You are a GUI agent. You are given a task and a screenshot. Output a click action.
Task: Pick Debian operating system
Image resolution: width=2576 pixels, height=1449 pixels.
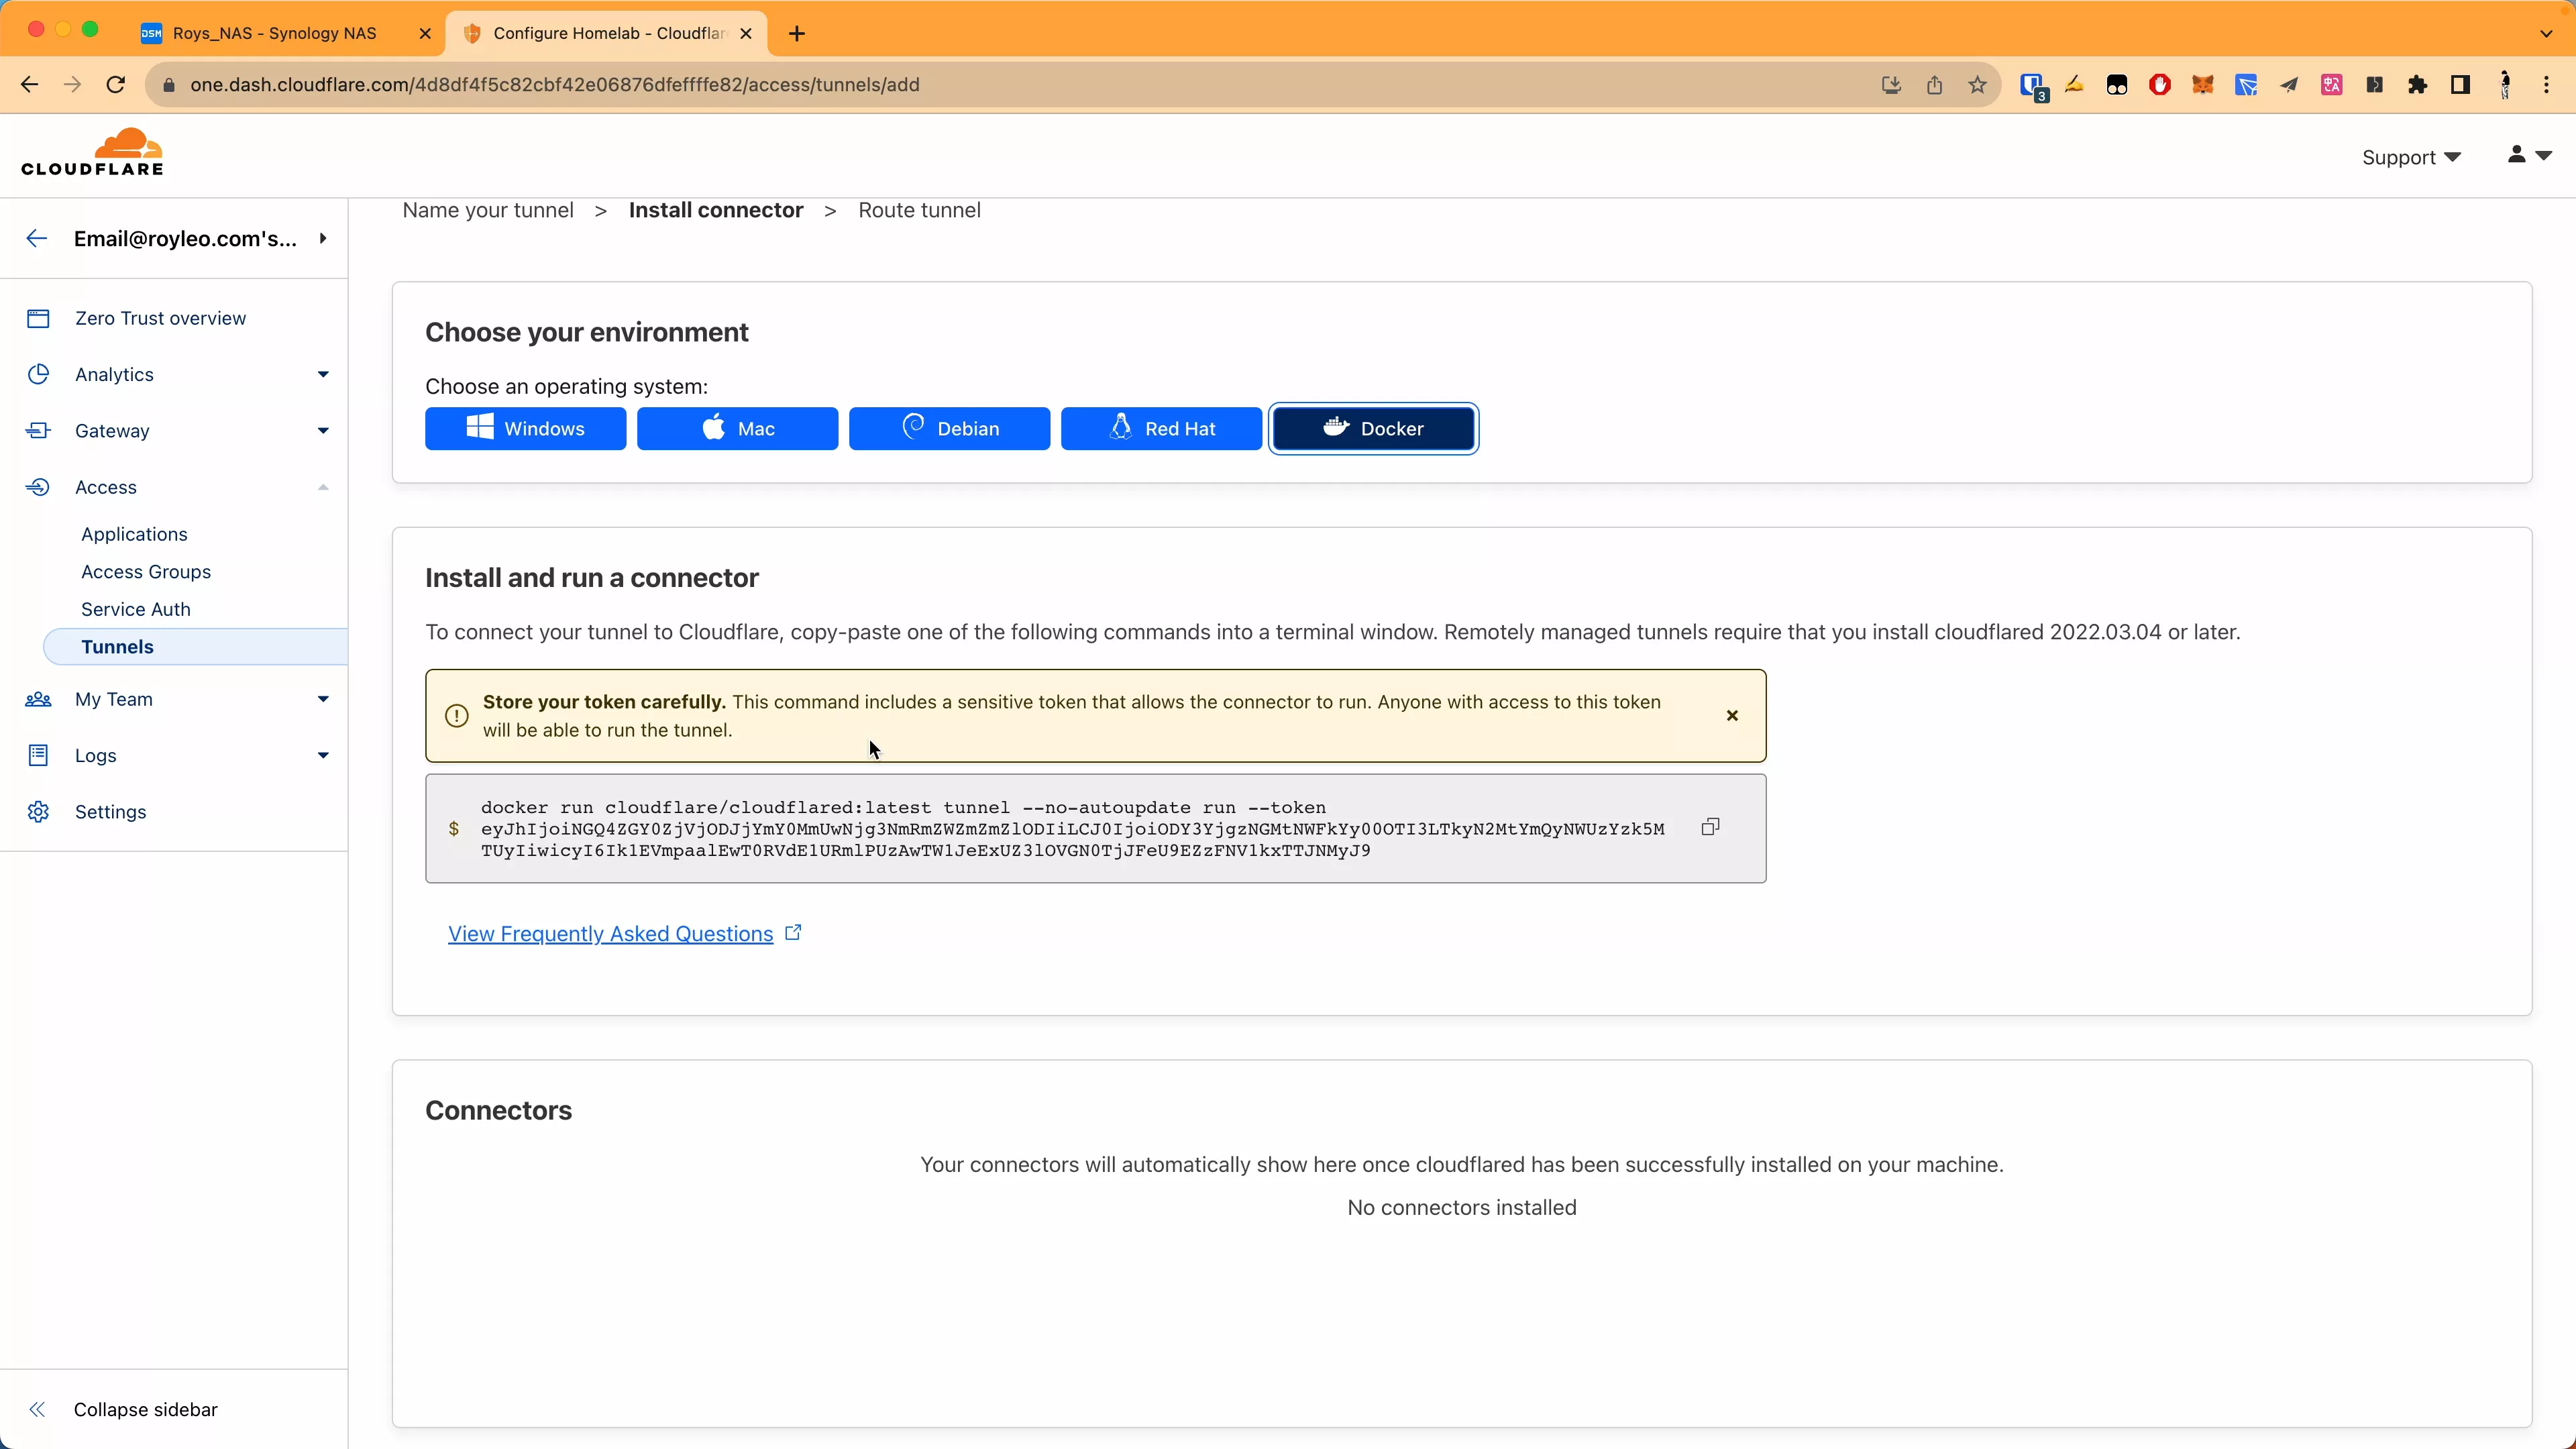pos(950,429)
